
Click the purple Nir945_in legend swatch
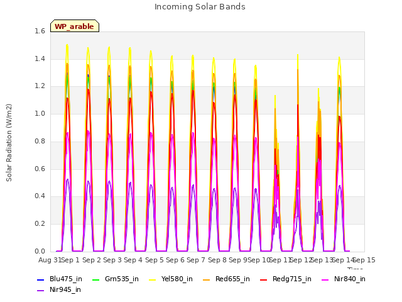[x=40, y=291]
